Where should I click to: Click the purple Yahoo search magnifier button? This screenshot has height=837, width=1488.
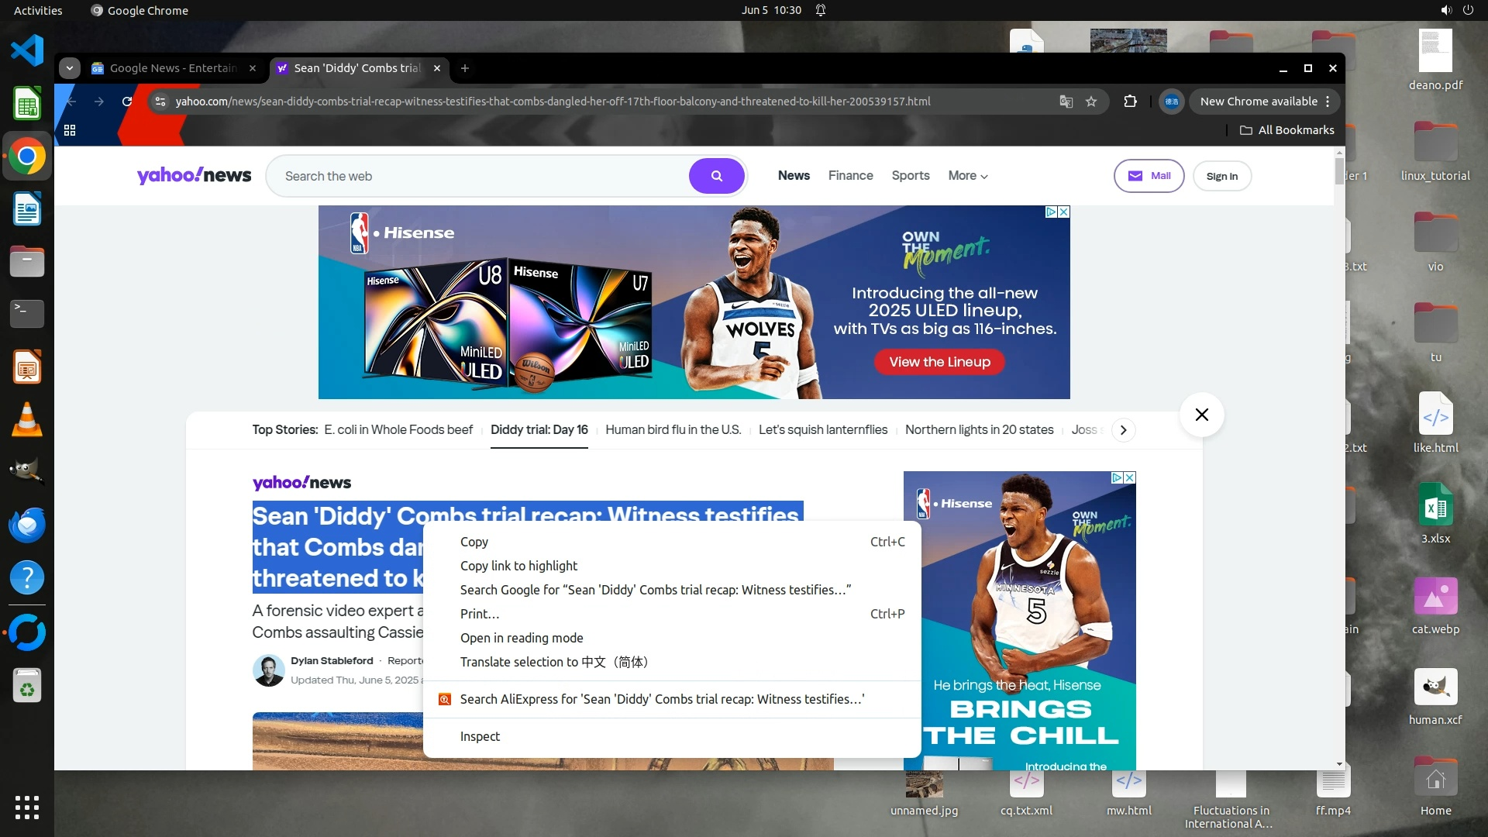pyautogui.click(x=716, y=176)
